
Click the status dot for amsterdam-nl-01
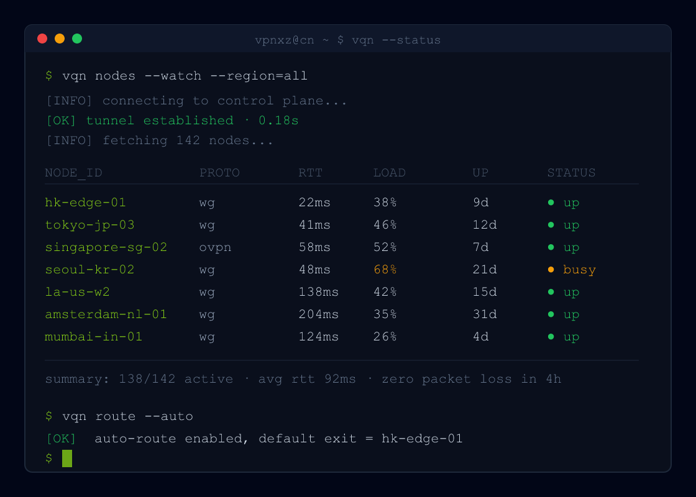click(x=551, y=314)
